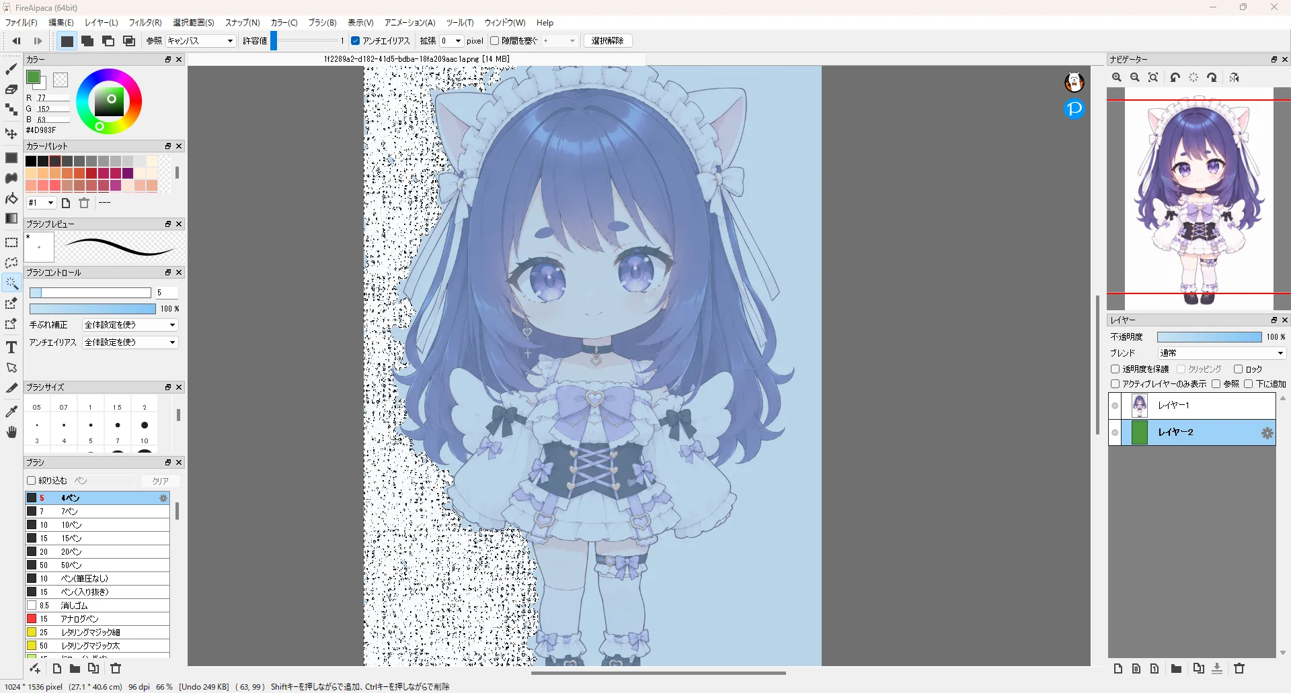The height and width of the screenshot is (693, 1291).
Task: Select the rectangular Selection tool
Action: (11, 242)
